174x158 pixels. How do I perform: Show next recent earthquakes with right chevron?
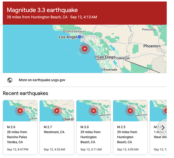(163, 128)
